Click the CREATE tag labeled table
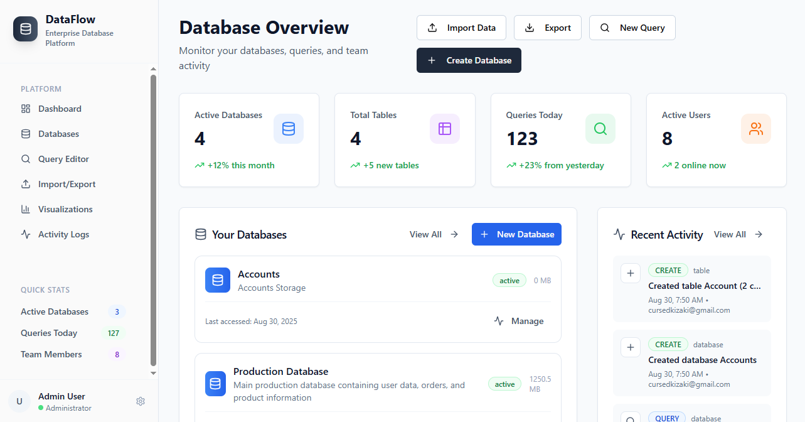 (x=668, y=271)
